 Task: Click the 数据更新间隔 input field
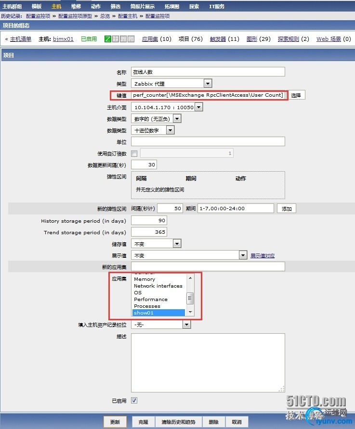(x=144, y=164)
